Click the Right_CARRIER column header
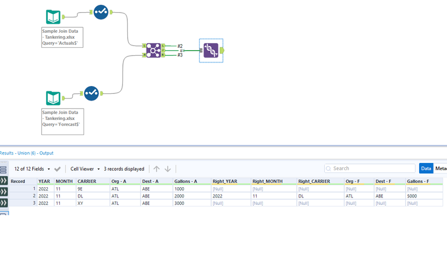Image resolution: width=447 pixels, height=255 pixels. (x=320, y=181)
